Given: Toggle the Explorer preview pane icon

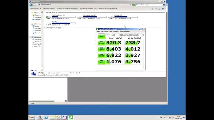Looking at the screenshot, I should tap(159, 9).
